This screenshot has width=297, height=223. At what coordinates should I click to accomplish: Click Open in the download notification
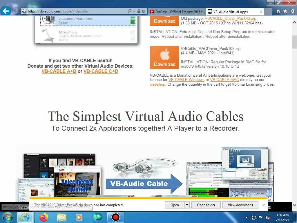pyautogui.click(x=174, y=205)
